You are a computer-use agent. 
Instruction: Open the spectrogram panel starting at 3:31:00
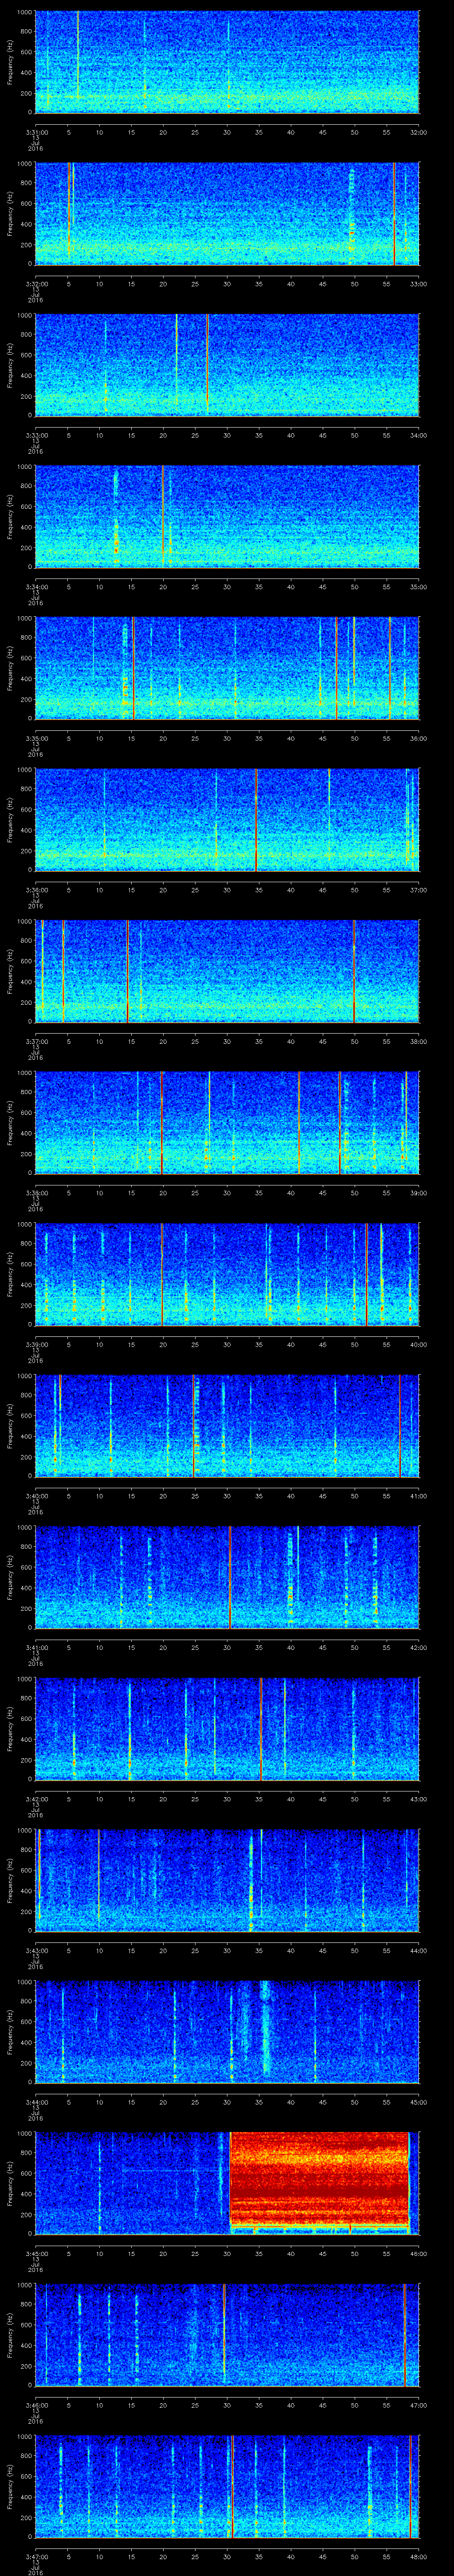point(227,62)
